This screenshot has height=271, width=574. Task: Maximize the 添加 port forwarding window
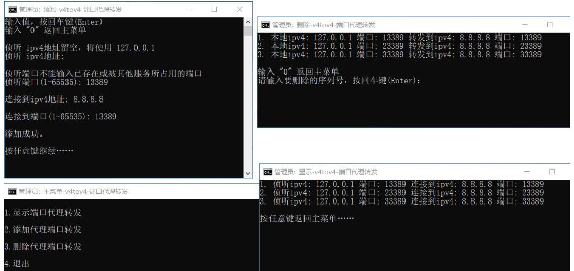click(214, 9)
